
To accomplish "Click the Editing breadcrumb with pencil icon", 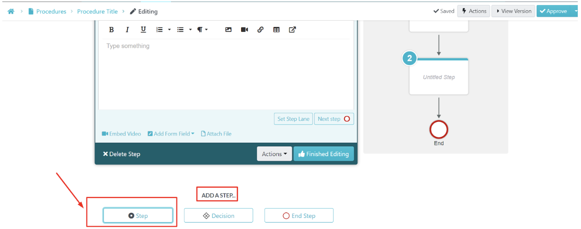I will 144,12.
